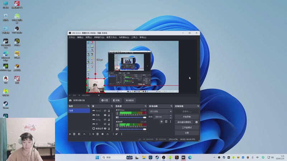Image resolution: width=287 pixels, height=161 pixels.
Task: Zoom out preview with minus button
Action: [x=70, y=95]
